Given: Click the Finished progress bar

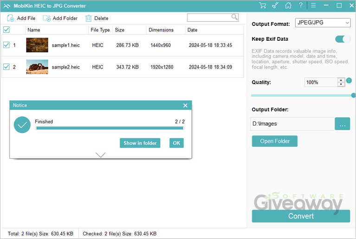Looking at the screenshot, I should click(x=110, y=128).
